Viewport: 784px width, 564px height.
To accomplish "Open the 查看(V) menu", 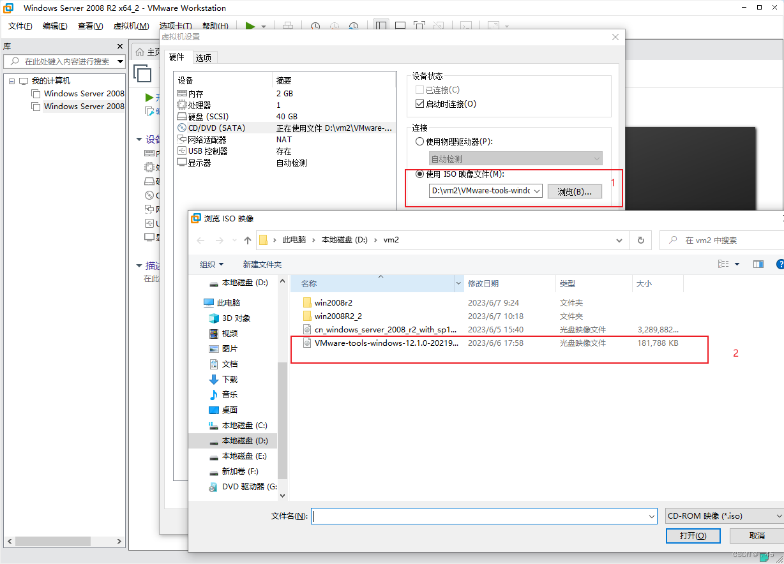I will (x=90, y=26).
